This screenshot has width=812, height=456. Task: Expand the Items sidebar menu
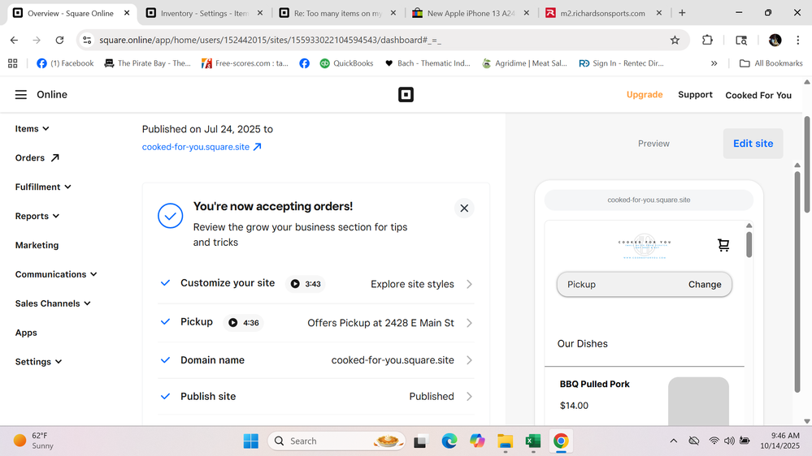(x=33, y=128)
